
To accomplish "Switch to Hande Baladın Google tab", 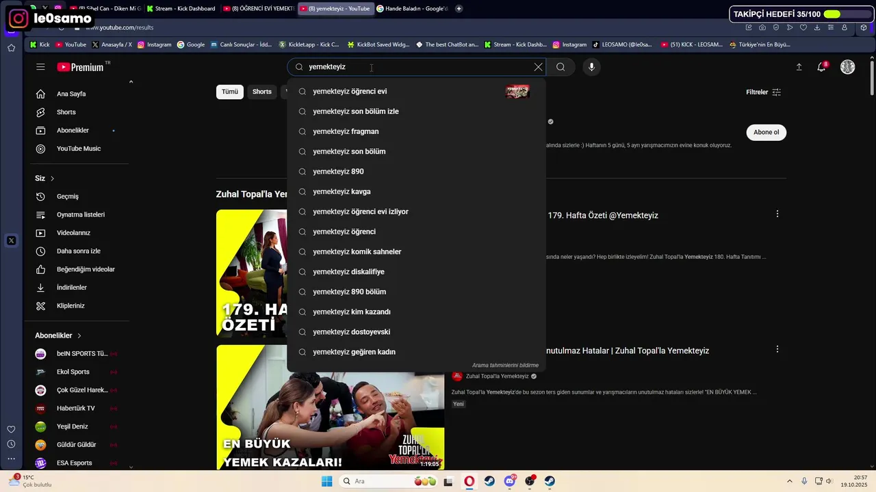I will pos(413,9).
